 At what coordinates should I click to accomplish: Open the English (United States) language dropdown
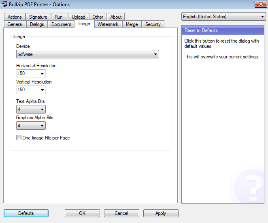click(x=223, y=17)
